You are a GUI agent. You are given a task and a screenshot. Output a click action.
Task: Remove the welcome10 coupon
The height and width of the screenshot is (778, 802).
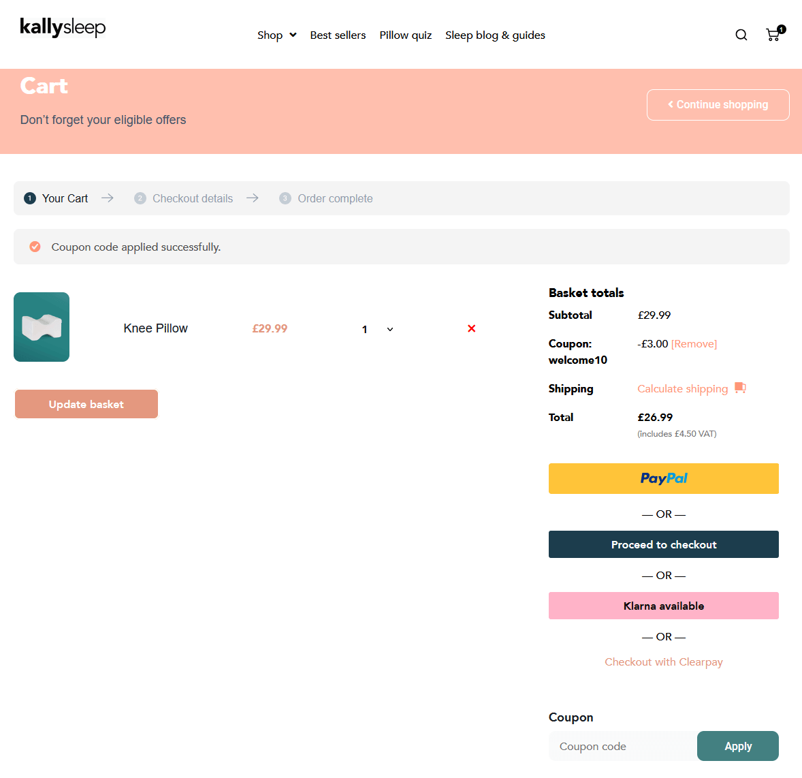694,344
